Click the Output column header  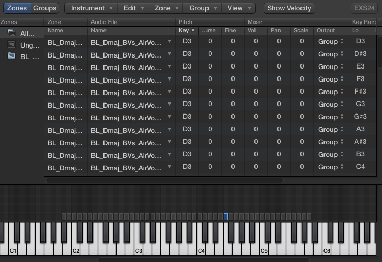click(331, 30)
